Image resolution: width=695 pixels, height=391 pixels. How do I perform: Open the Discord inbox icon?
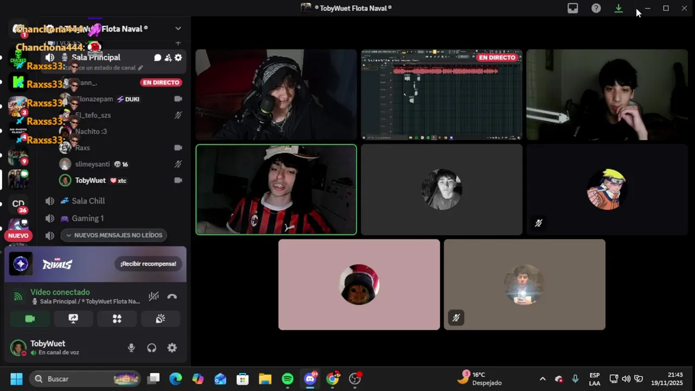573,8
